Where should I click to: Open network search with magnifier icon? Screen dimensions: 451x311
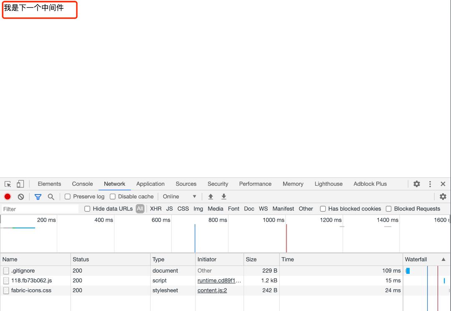(51, 197)
